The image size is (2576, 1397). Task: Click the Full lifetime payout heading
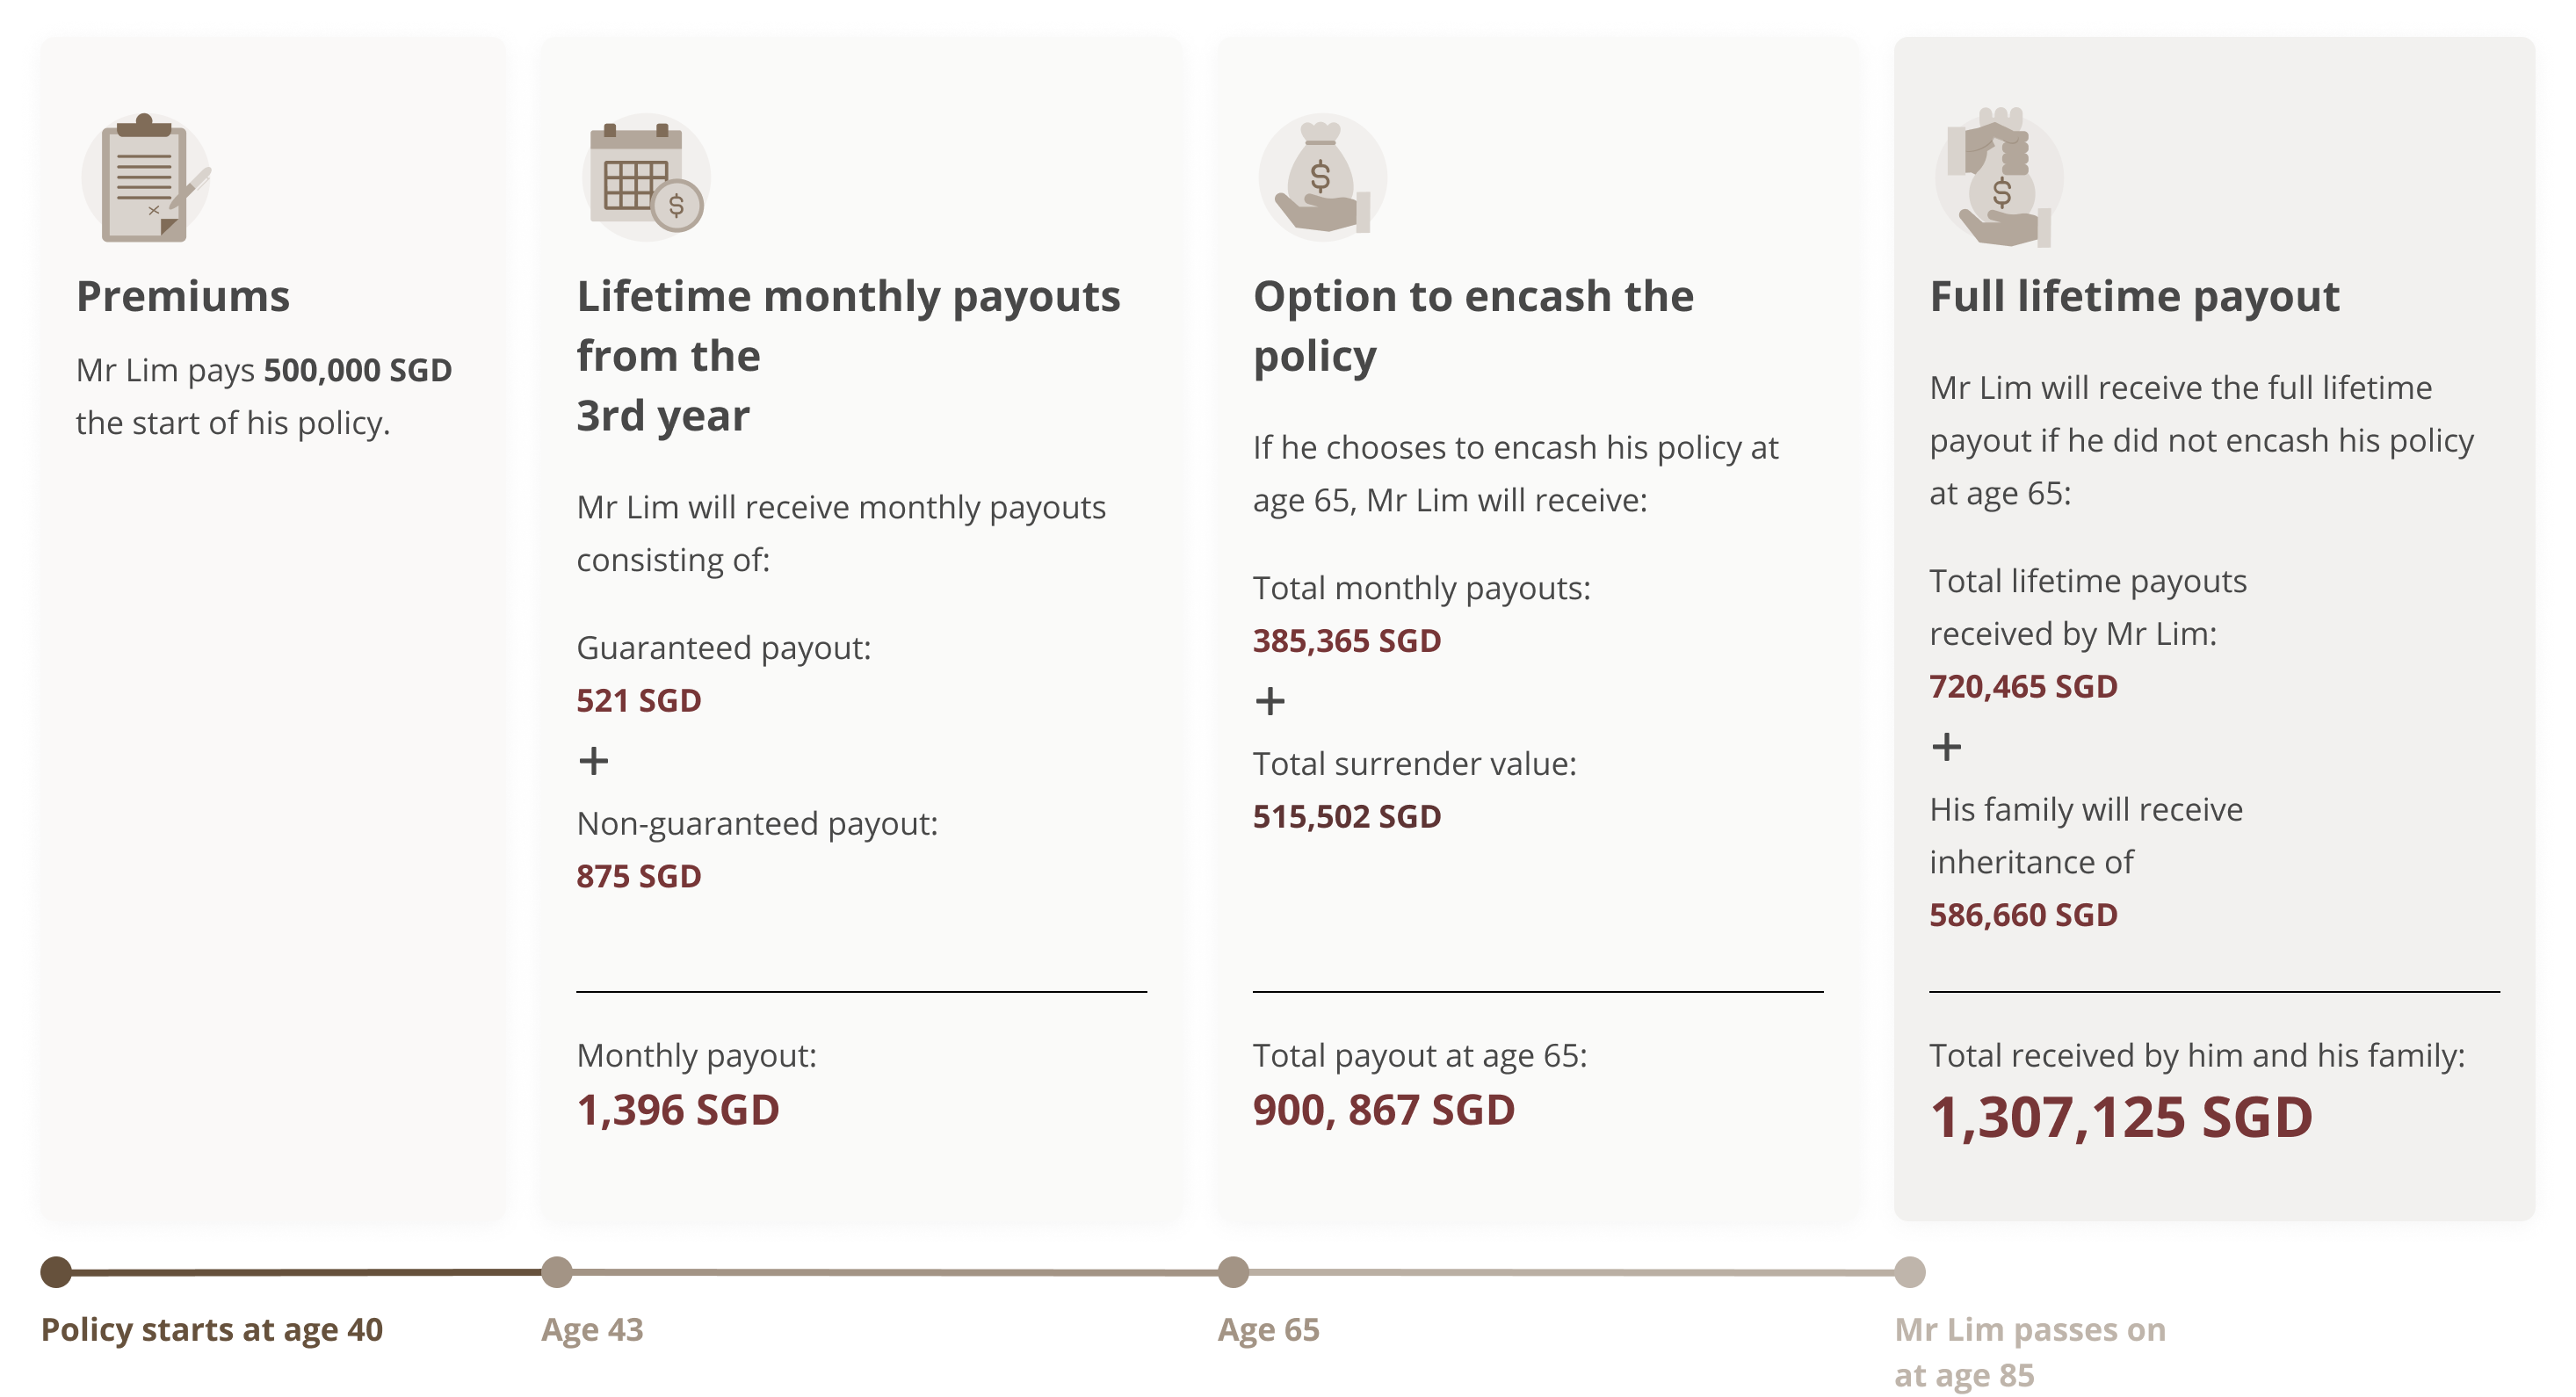(2134, 296)
